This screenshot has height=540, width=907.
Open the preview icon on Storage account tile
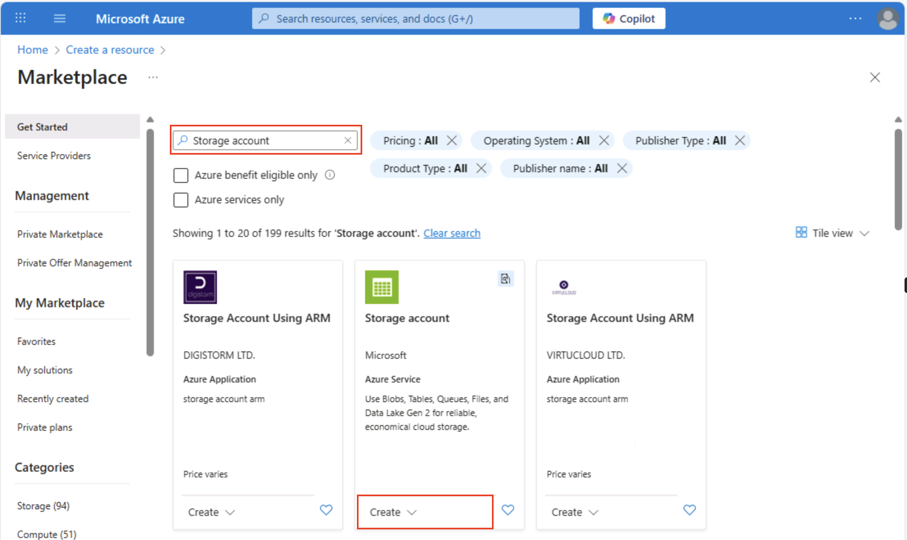tap(506, 279)
